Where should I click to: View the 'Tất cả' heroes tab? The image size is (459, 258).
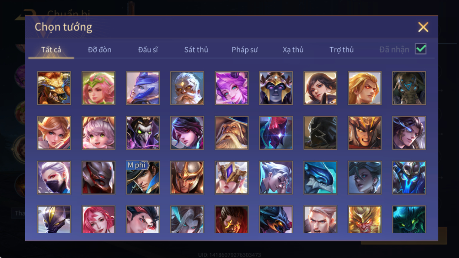(51, 50)
